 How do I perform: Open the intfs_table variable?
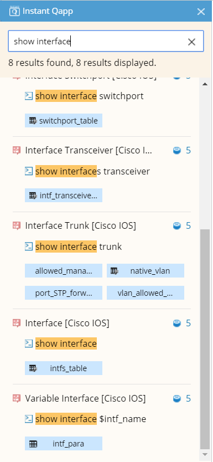tap(64, 368)
